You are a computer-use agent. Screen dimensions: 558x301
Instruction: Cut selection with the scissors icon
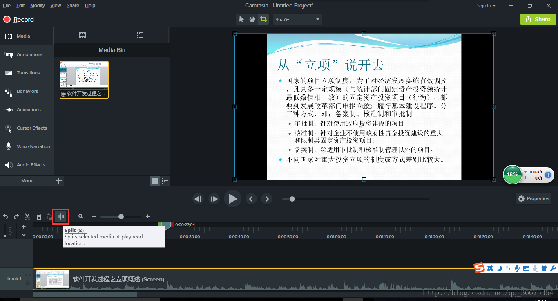(x=27, y=217)
